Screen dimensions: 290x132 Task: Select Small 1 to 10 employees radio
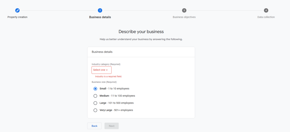95,89
